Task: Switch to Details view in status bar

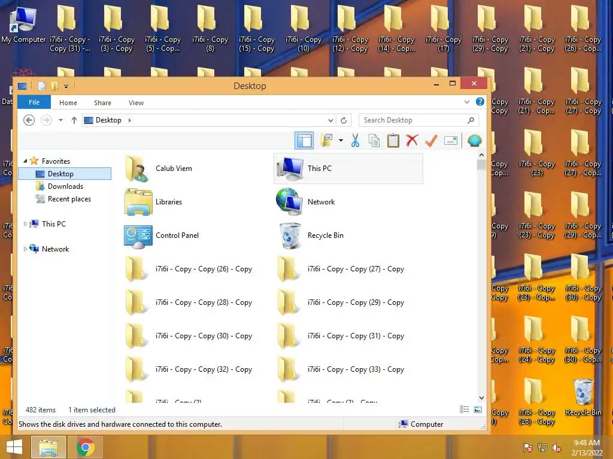Action: pos(464,409)
